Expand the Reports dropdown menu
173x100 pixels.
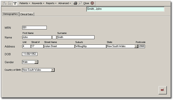tap(51, 3)
